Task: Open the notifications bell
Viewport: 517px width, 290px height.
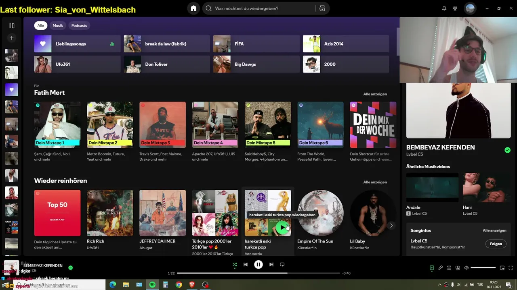Action: 444,8
